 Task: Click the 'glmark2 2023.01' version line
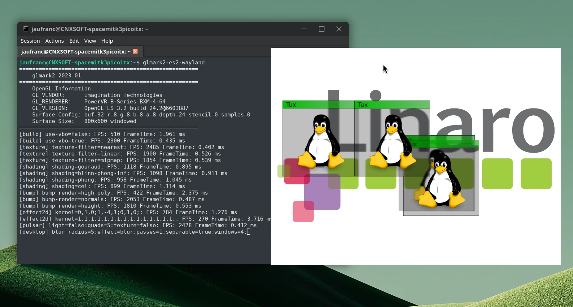tap(56, 76)
